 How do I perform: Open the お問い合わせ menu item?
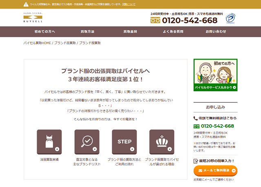216,32
